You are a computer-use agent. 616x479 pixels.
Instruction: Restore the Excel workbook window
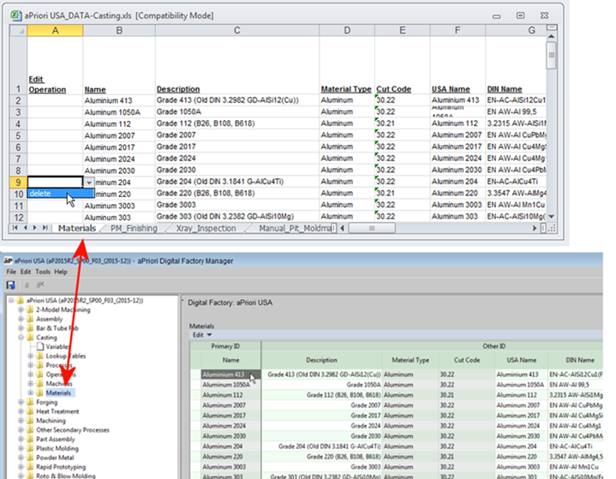pyautogui.click(x=520, y=15)
